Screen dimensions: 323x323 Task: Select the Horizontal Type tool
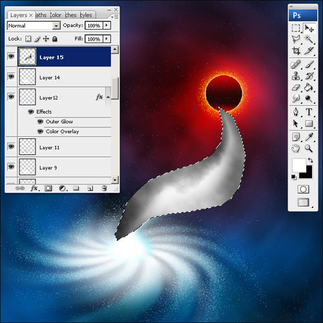click(x=309, y=112)
